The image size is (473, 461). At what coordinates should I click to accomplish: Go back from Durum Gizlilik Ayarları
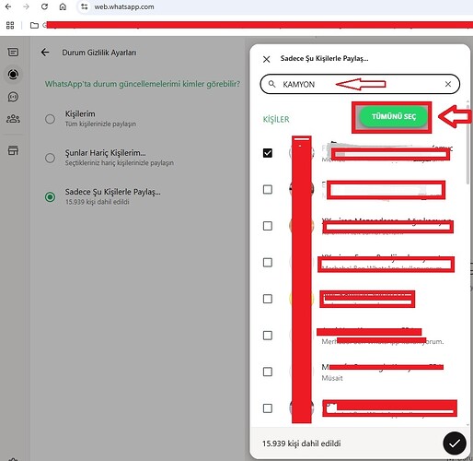point(45,53)
